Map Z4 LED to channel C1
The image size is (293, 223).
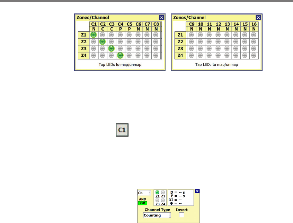pos(94,55)
